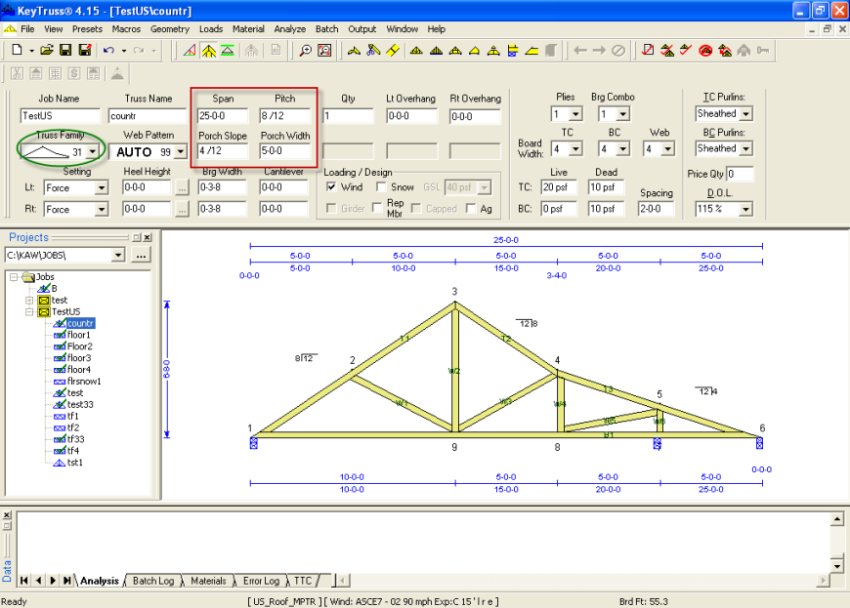Close the Projects panel
This screenshot has width=850, height=608.
[x=148, y=237]
